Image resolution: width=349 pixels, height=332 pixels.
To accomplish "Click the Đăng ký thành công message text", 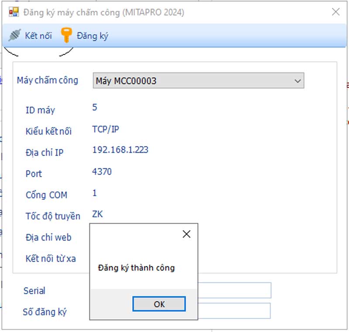I will tap(136, 268).
